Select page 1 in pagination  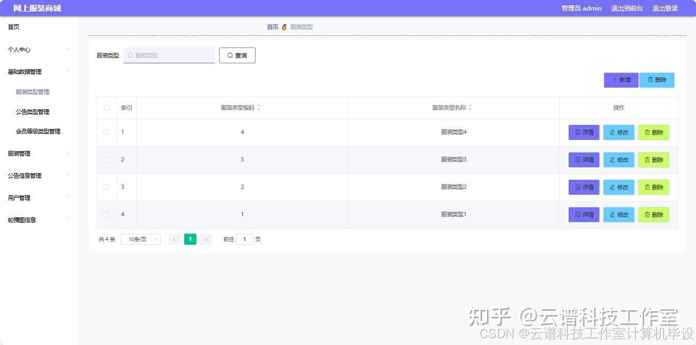[190, 239]
